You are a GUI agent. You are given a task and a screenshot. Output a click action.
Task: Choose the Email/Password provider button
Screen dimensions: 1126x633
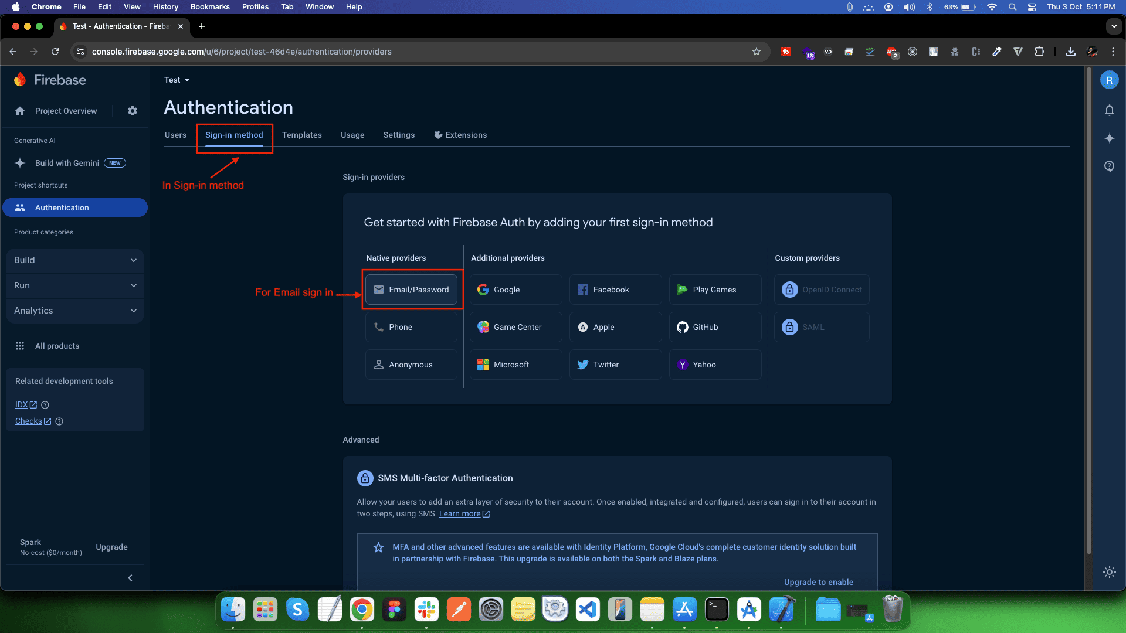411,290
